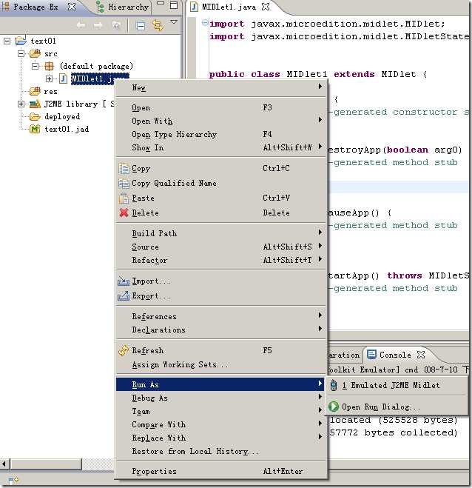Select text01.jad file in tree
Viewport: 472px width, 488px height.
click(x=62, y=130)
